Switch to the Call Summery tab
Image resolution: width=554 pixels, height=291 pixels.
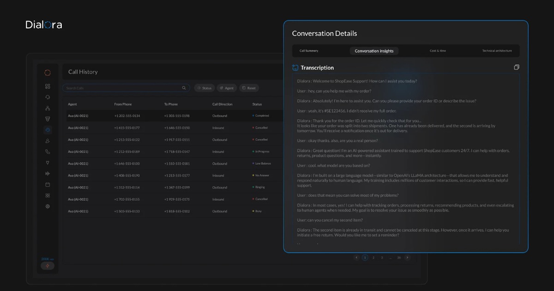pyautogui.click(x=309, y=51)
